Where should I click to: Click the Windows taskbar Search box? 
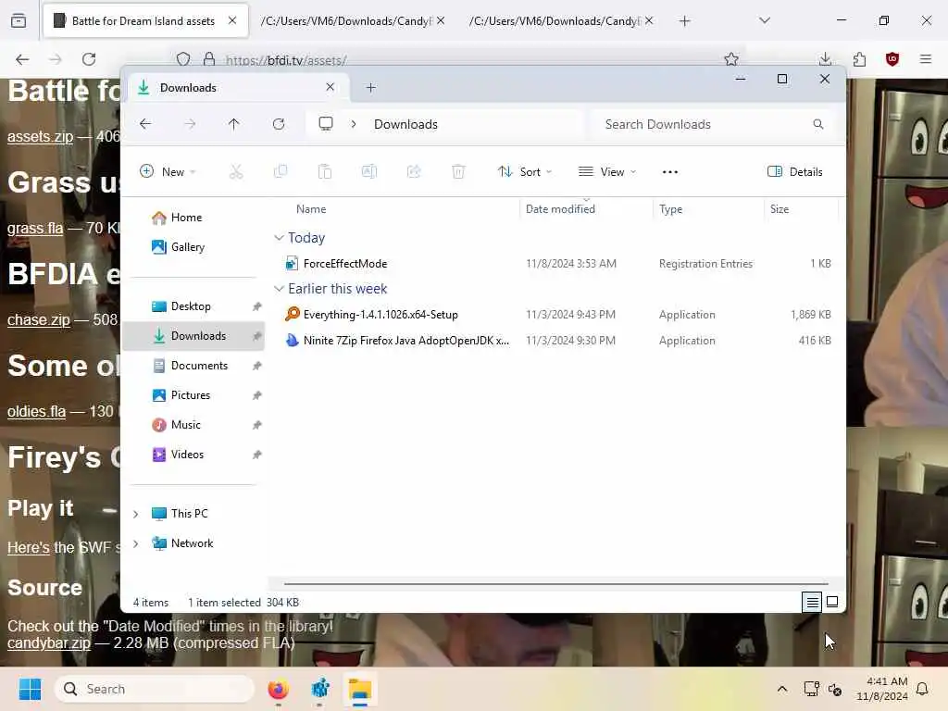point(155,689)
